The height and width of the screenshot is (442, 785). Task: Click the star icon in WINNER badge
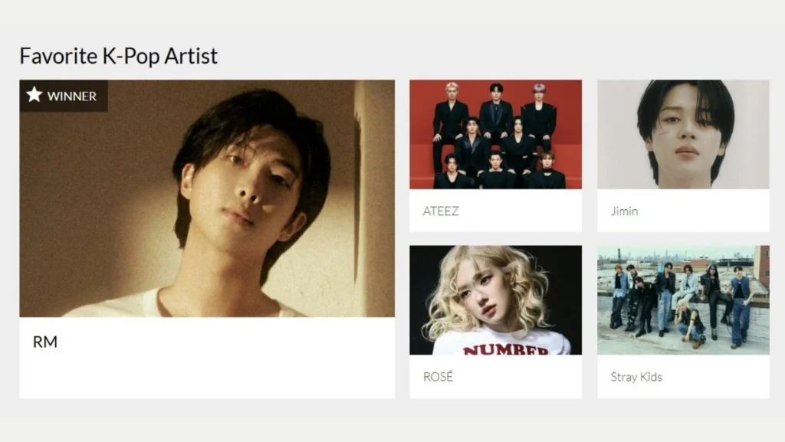[34, 94]
